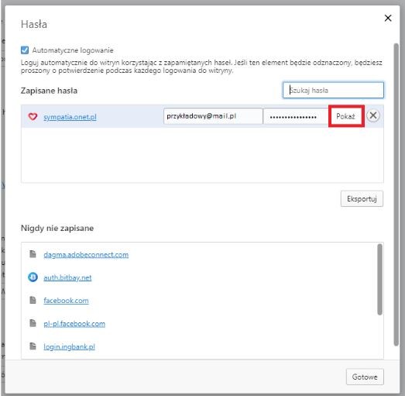Open the login.ingbank.pl link
Screen dimensions: 405x396
69,346
